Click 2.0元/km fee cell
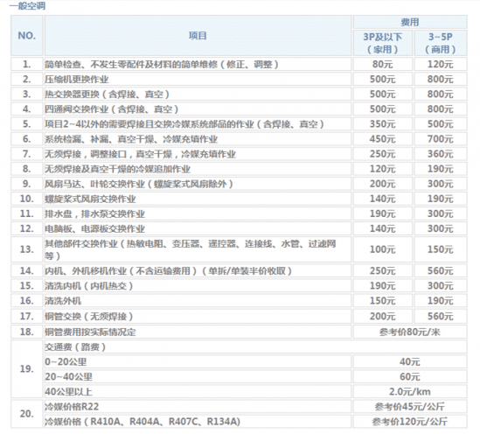480x434 pixels. [410, 392]
